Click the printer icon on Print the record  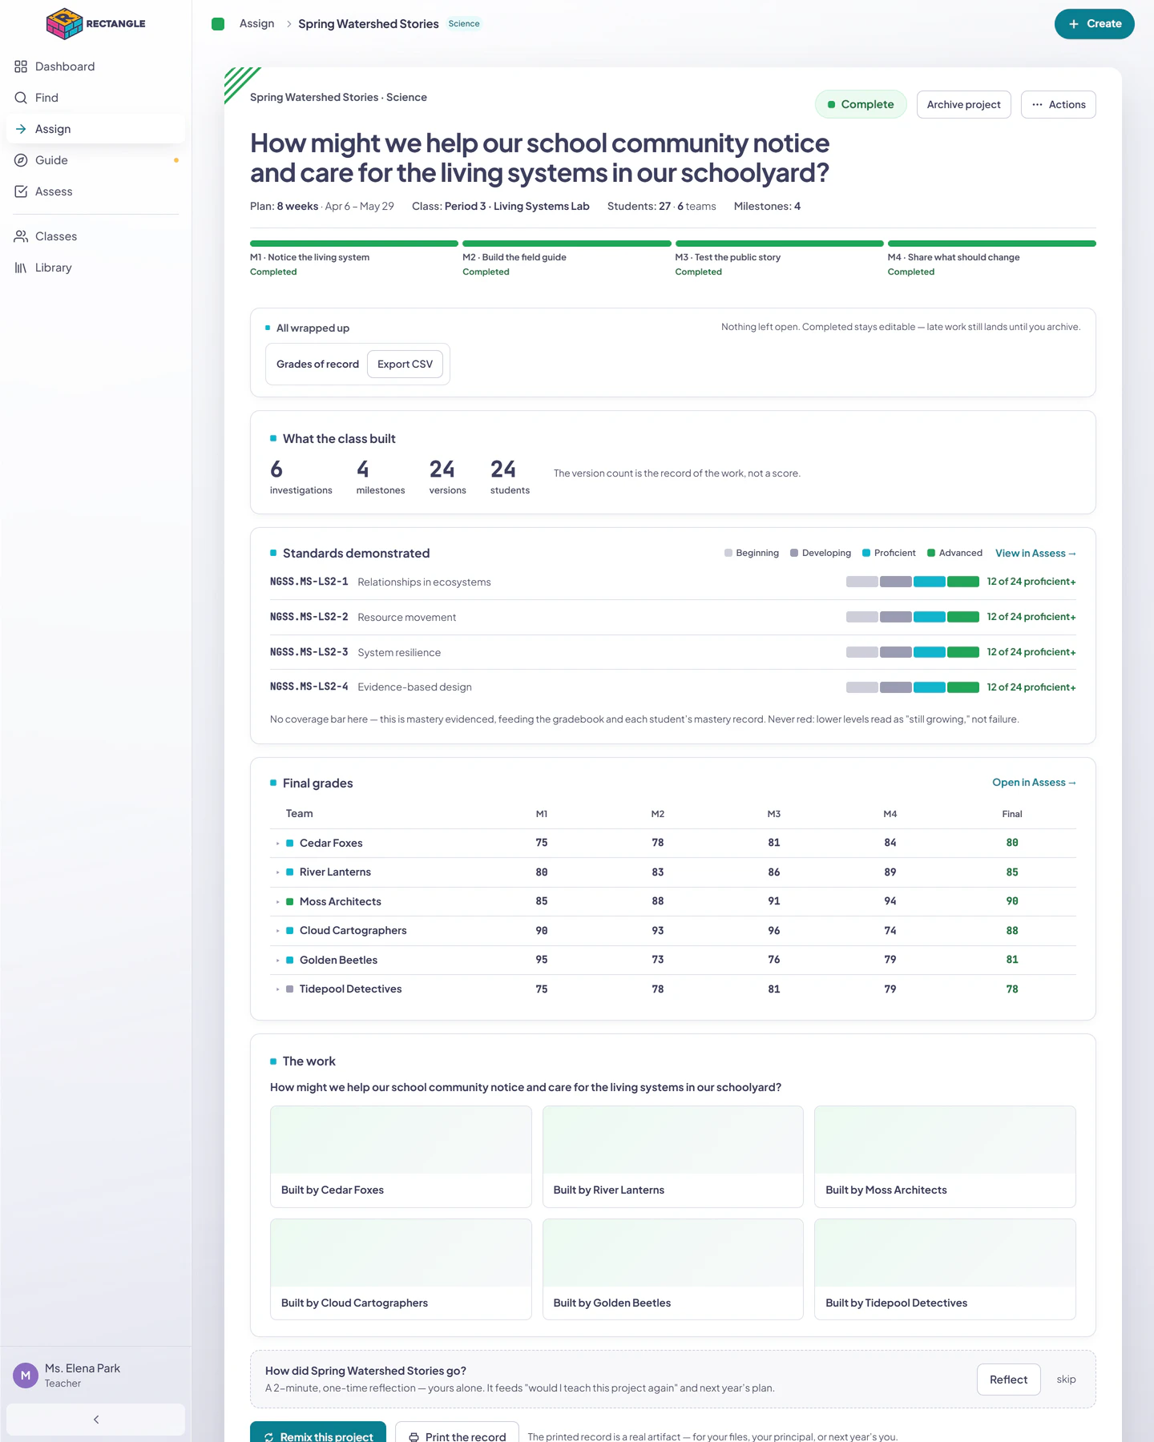tap(414, 1437)
